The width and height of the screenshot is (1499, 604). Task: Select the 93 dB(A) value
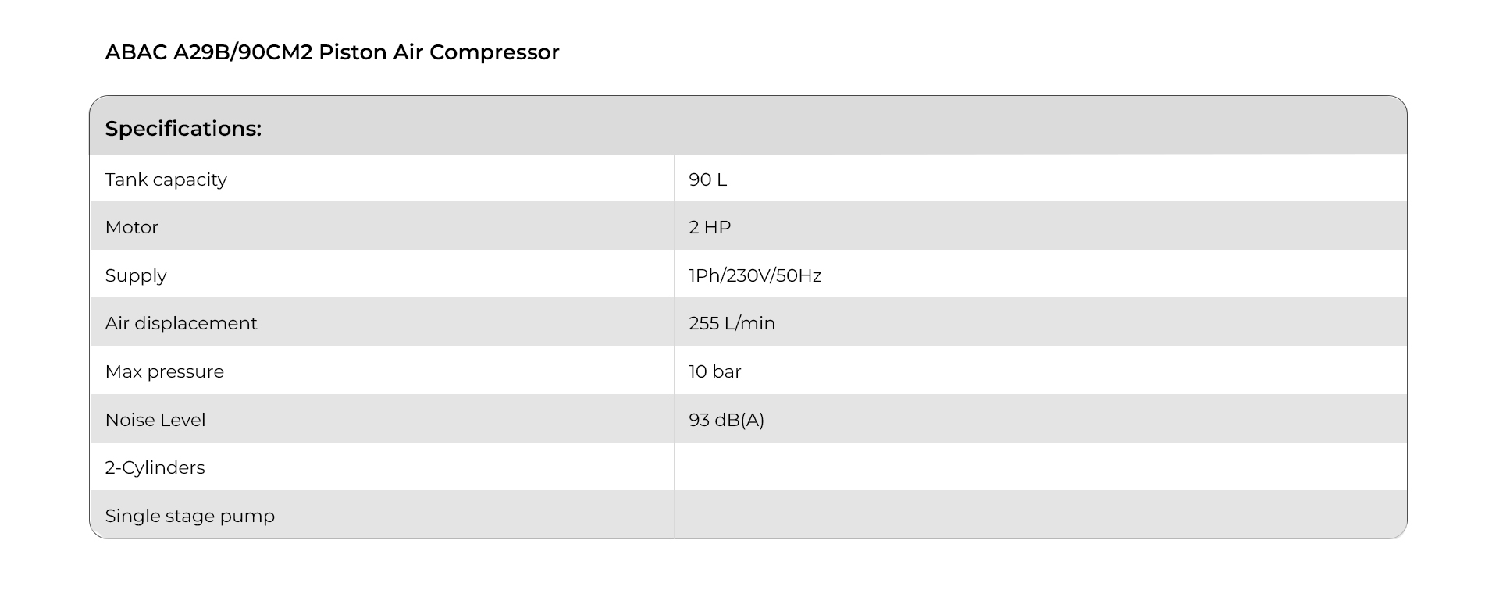(x=726, y=420)
